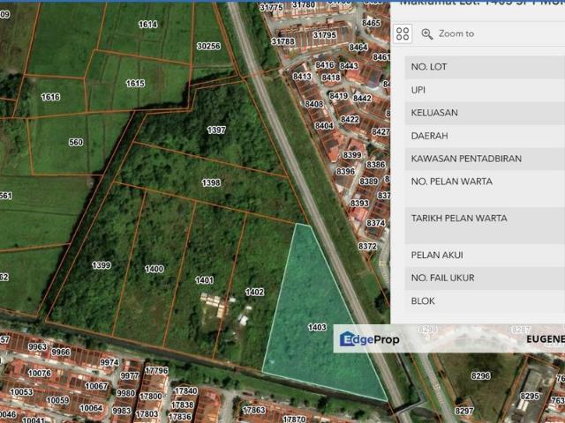Image resolution: width=565 pixels, height=423 pixels.
Task: Click lot 1397 label on map
Action: click(216, 130)
